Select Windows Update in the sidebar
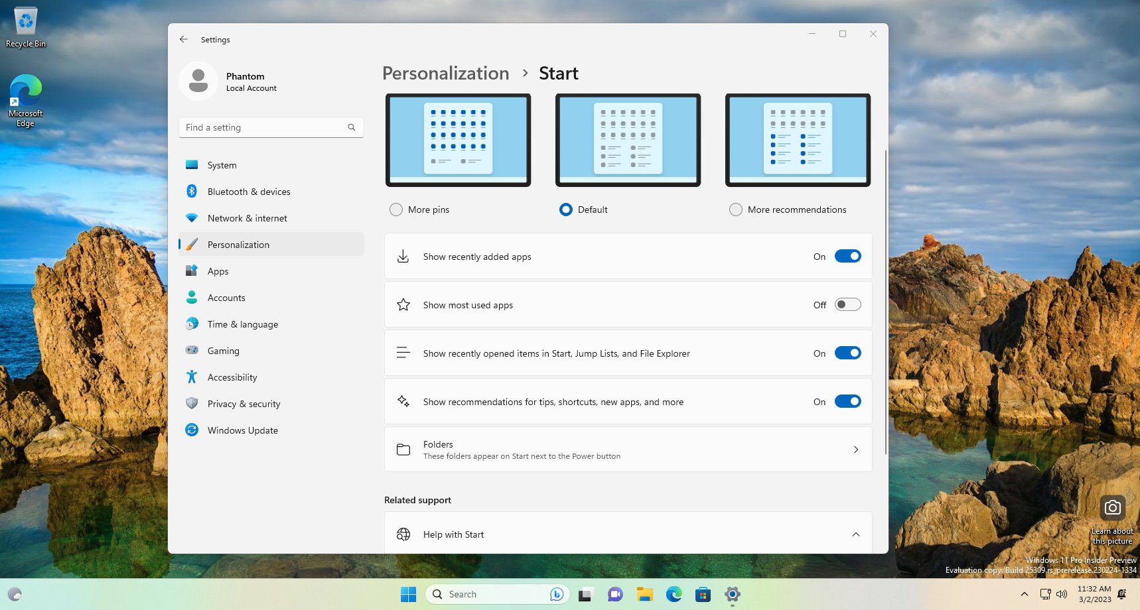This screenshot has width=1140, height=610. click(x=242, y=430)
